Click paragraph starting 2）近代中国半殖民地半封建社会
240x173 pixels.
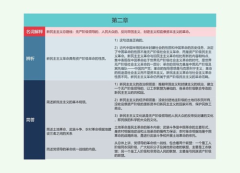pos(164,62)
